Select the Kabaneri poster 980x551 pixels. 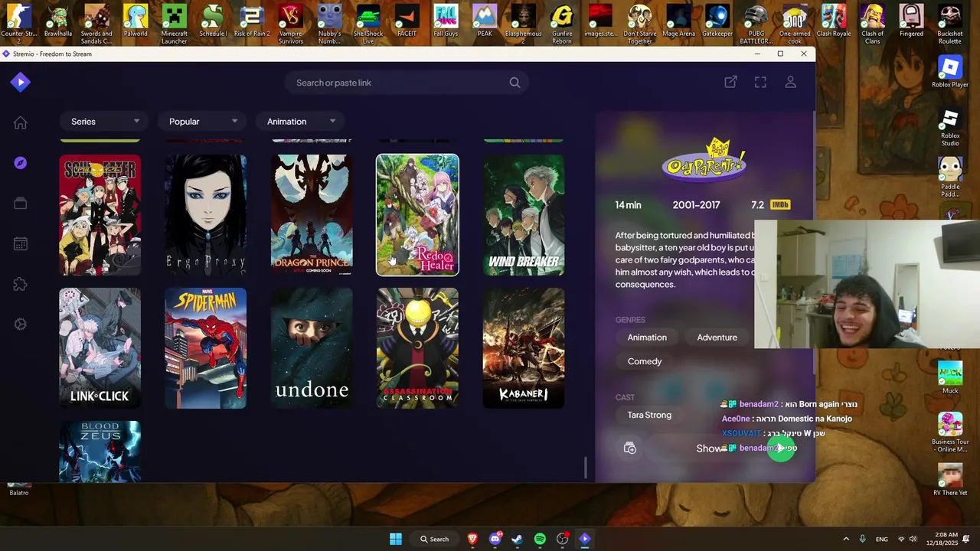524,348
